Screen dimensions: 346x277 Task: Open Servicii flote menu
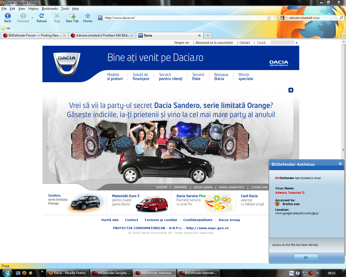coord(198,77)
